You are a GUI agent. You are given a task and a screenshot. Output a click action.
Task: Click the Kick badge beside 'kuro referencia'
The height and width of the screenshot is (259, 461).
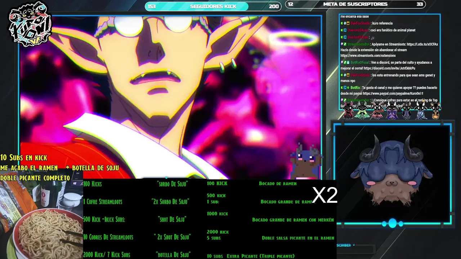(x=342, y=23)
